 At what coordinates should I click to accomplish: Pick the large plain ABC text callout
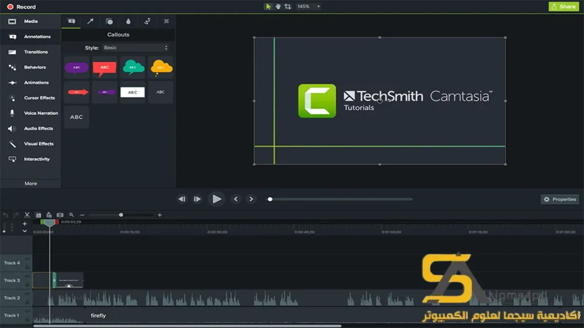(x=76, y=117)
